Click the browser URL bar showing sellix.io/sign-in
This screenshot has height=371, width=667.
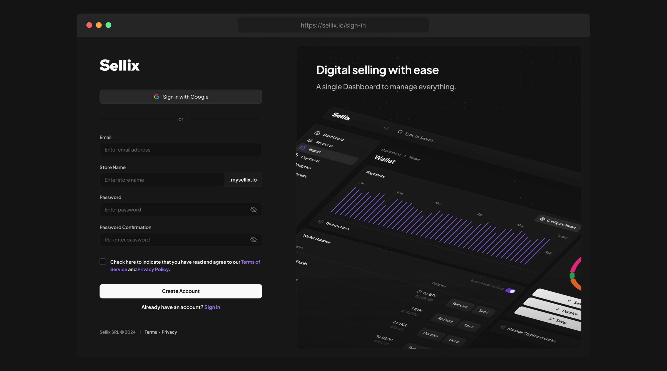tap(333, 25)
